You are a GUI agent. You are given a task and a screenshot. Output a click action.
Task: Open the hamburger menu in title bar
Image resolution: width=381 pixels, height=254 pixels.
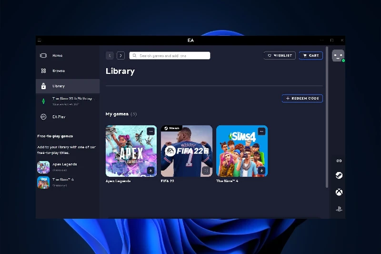coord(40,41)
